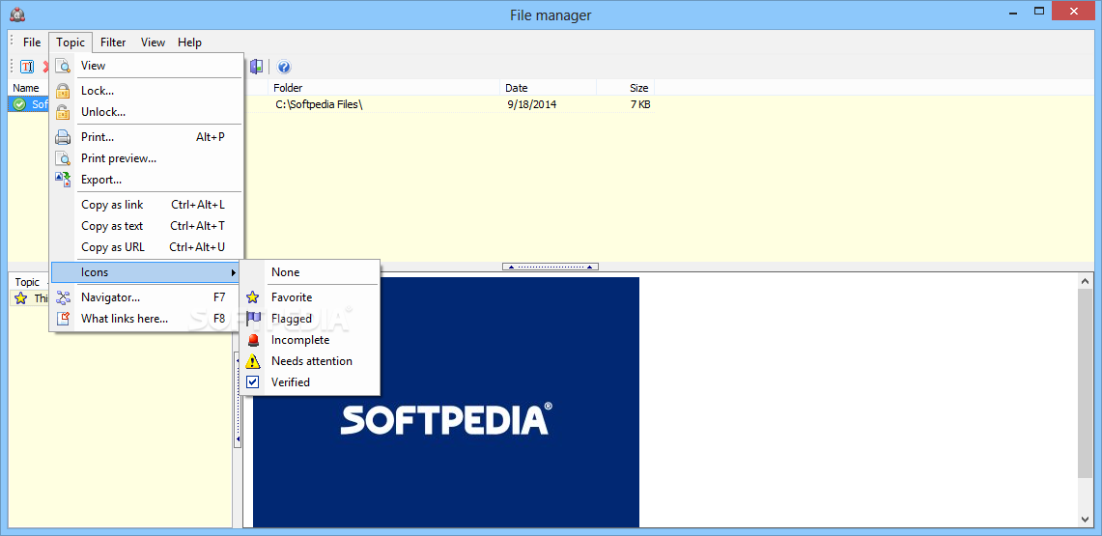Open the Filter menu
This screenshot has width=1102, height=536.
click(x=113, y=42)
